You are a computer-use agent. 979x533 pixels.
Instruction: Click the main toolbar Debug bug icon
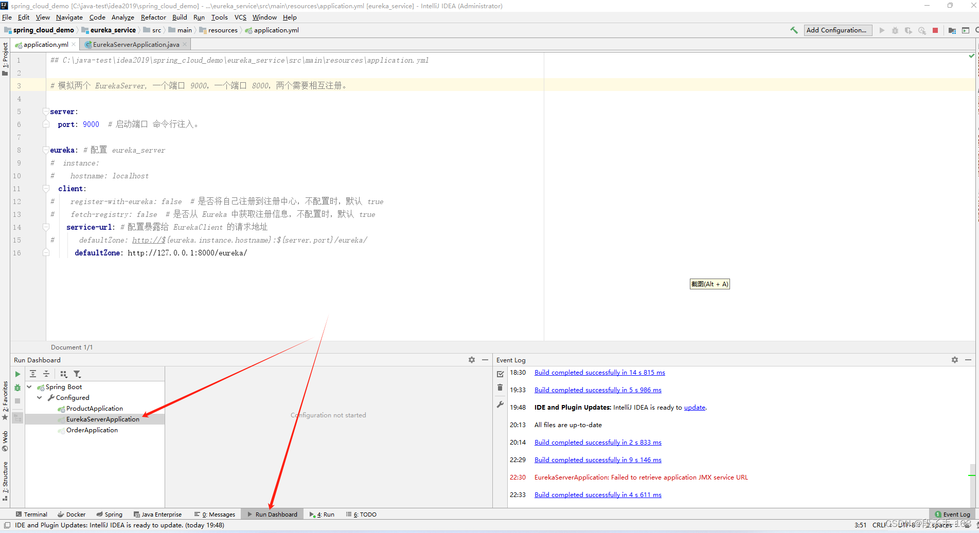(895, 30)
